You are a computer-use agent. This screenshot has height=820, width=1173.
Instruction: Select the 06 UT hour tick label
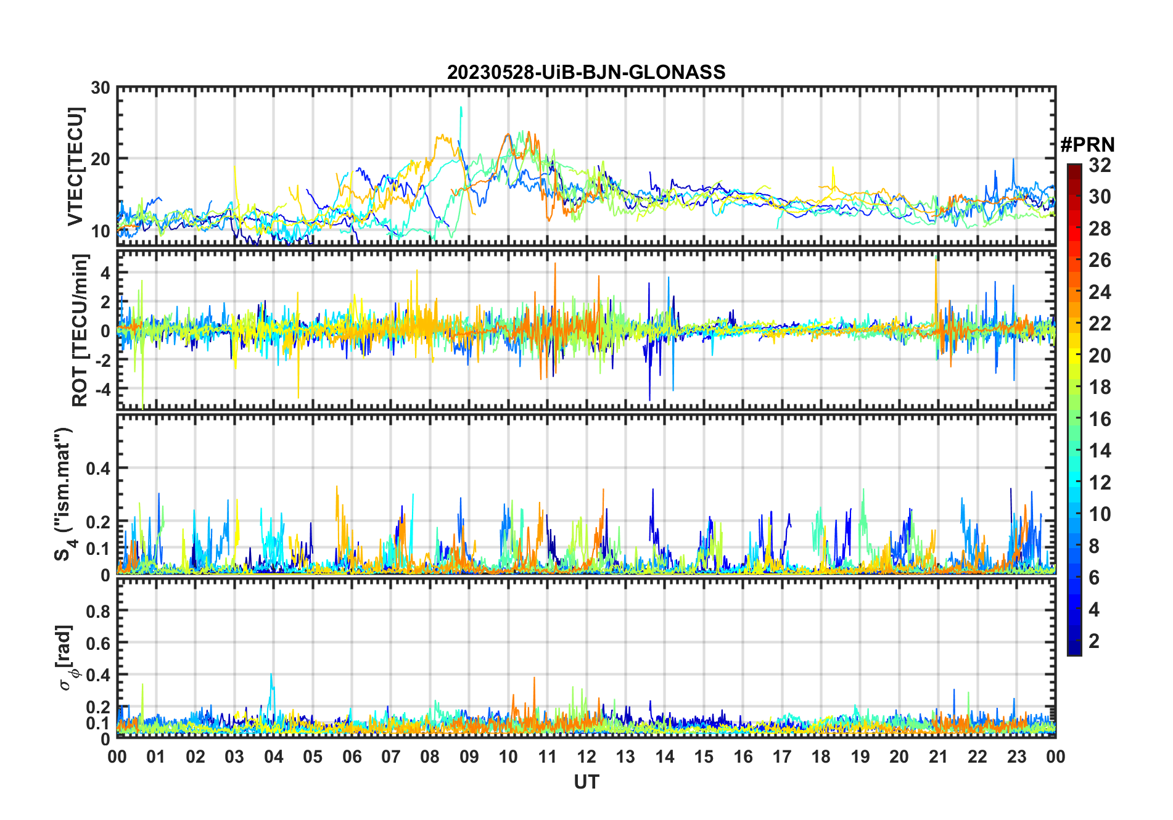352,756
